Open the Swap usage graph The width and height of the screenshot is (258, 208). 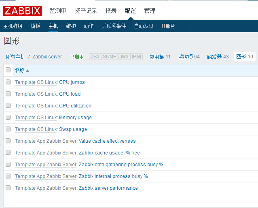[x=73, y=129]
